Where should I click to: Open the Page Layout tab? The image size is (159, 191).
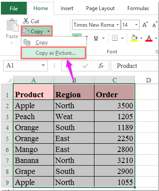pyautogui.click(x=100, y=8)
